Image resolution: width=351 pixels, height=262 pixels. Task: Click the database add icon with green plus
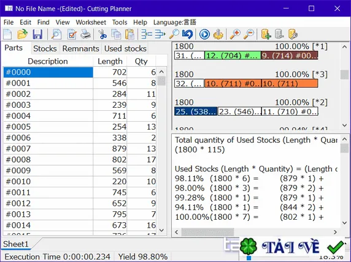point(266,34)
